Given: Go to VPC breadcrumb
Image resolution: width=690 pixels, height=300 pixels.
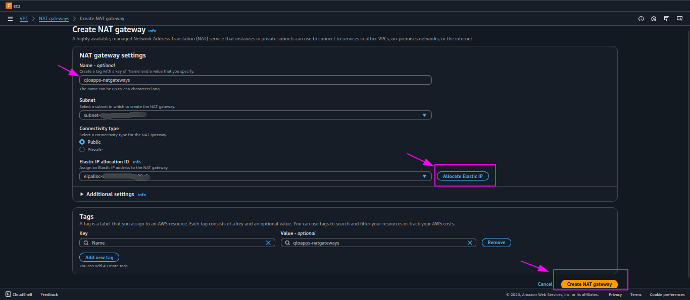Looking at the screenshot, I should click(x=24, y=19).
